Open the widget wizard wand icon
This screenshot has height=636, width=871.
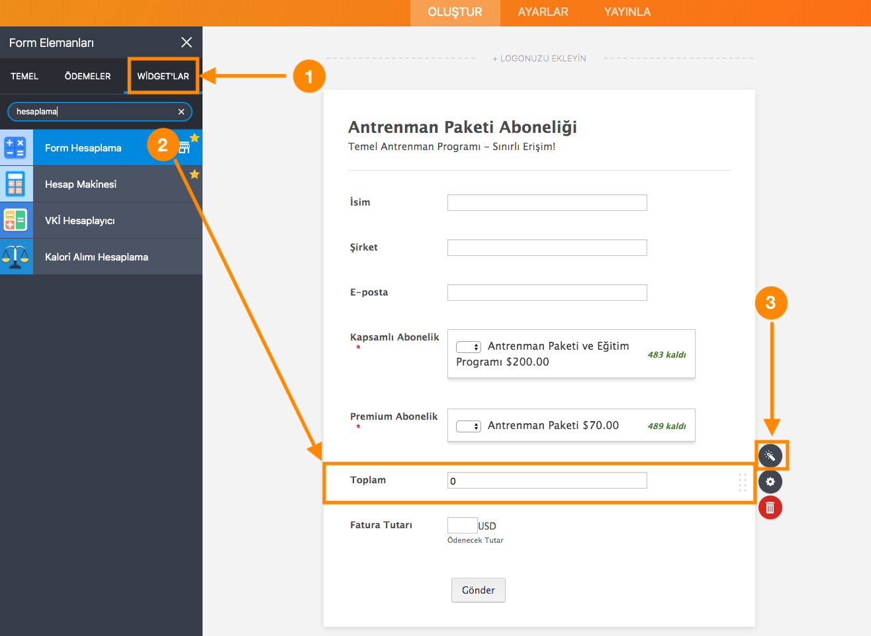770,456
